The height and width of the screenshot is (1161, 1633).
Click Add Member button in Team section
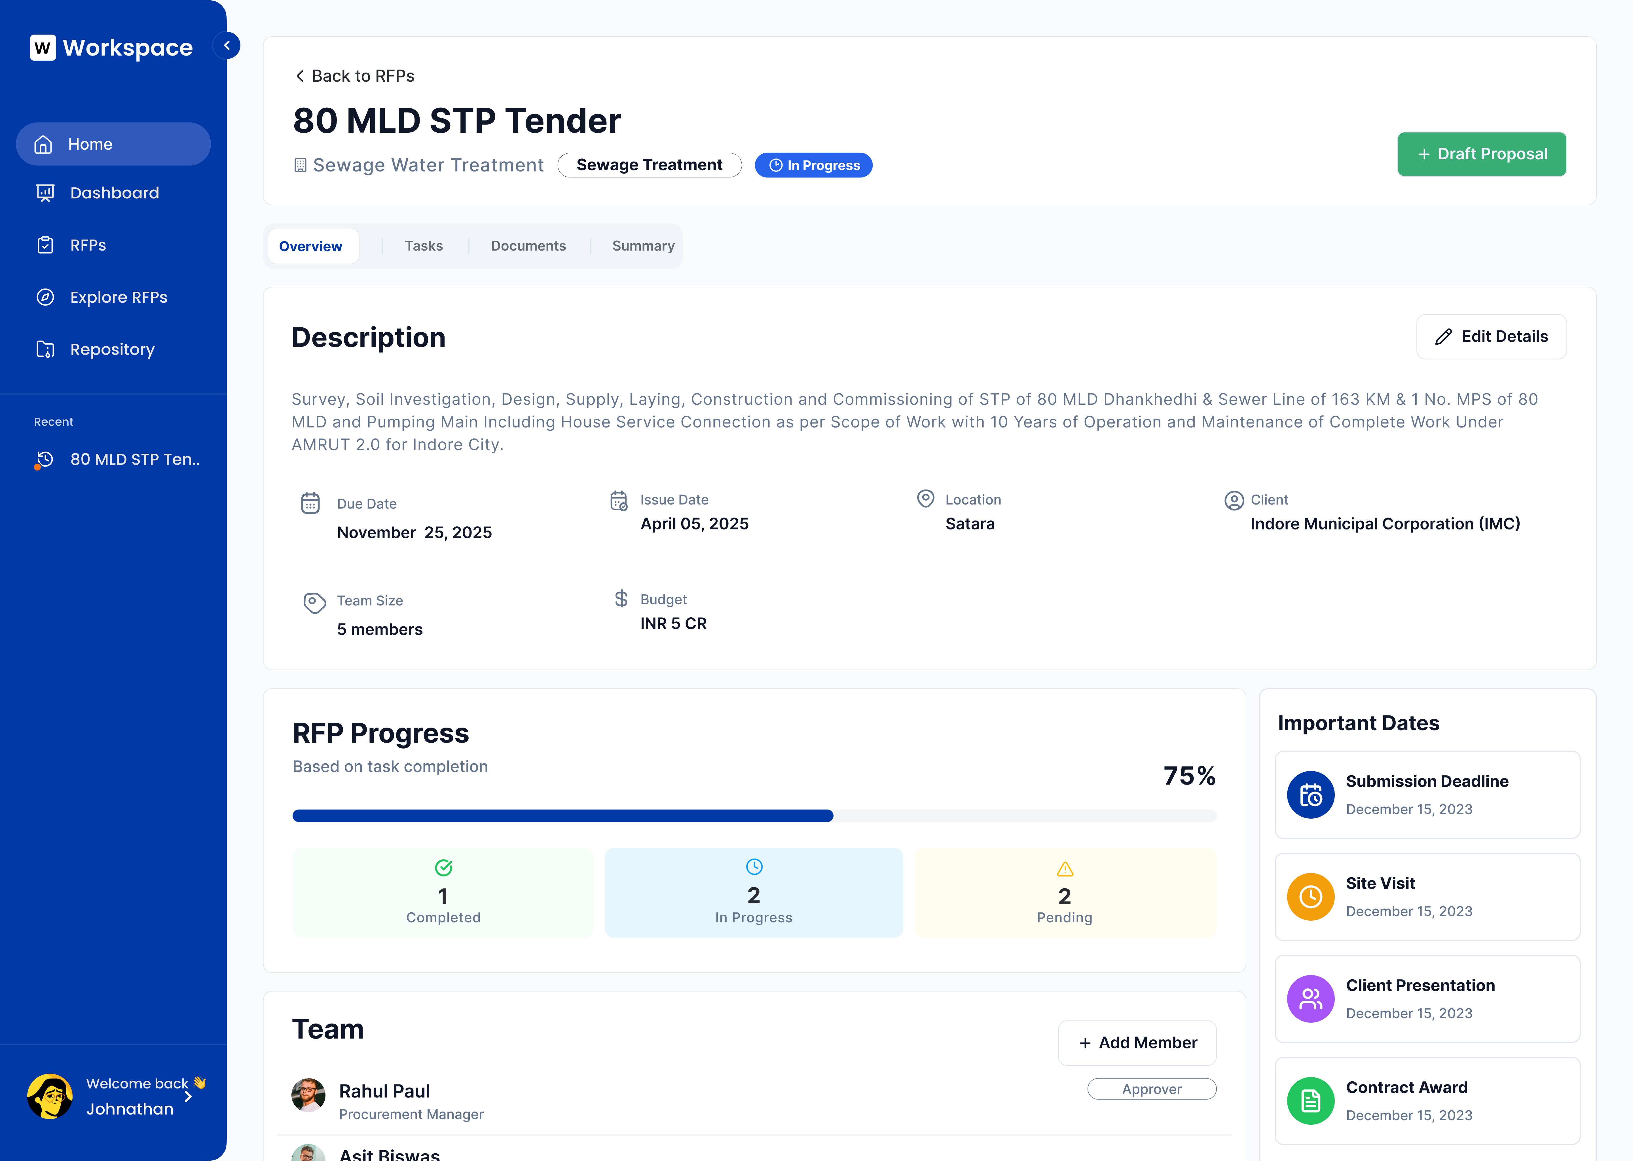(1137, 1043)
